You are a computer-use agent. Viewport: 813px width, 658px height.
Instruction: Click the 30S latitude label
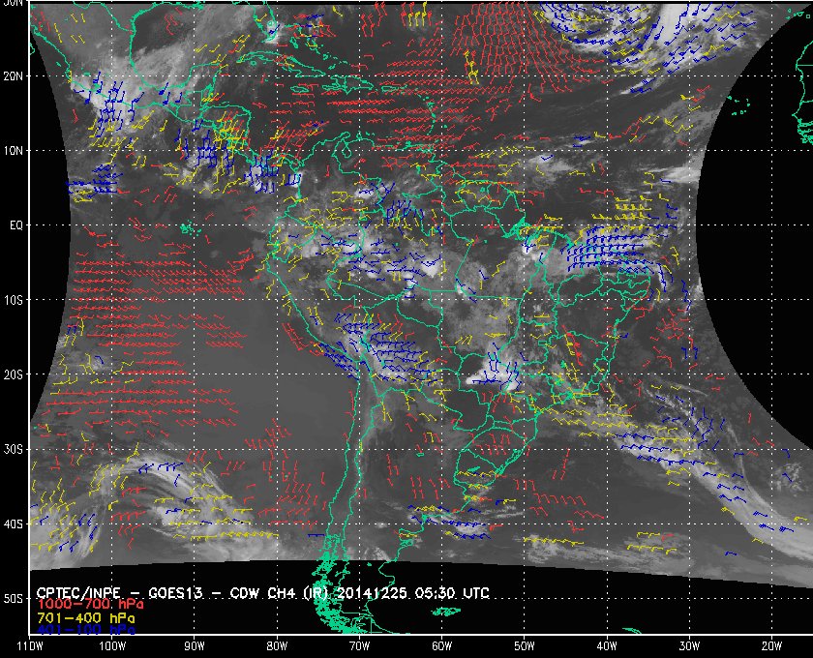pyautogui.click(x=13, y=449)
